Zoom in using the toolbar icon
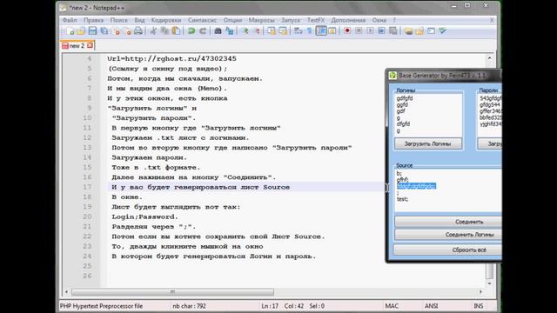This screenshot has height=313, width=557. click(245, 31)
